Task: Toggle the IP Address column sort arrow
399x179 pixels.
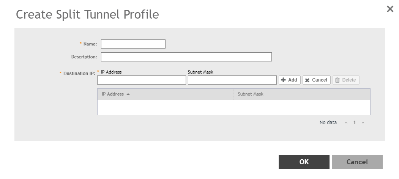Action: [128, 94]
